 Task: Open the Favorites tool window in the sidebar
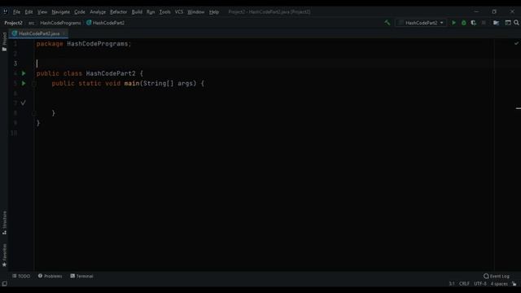(4, 255)
